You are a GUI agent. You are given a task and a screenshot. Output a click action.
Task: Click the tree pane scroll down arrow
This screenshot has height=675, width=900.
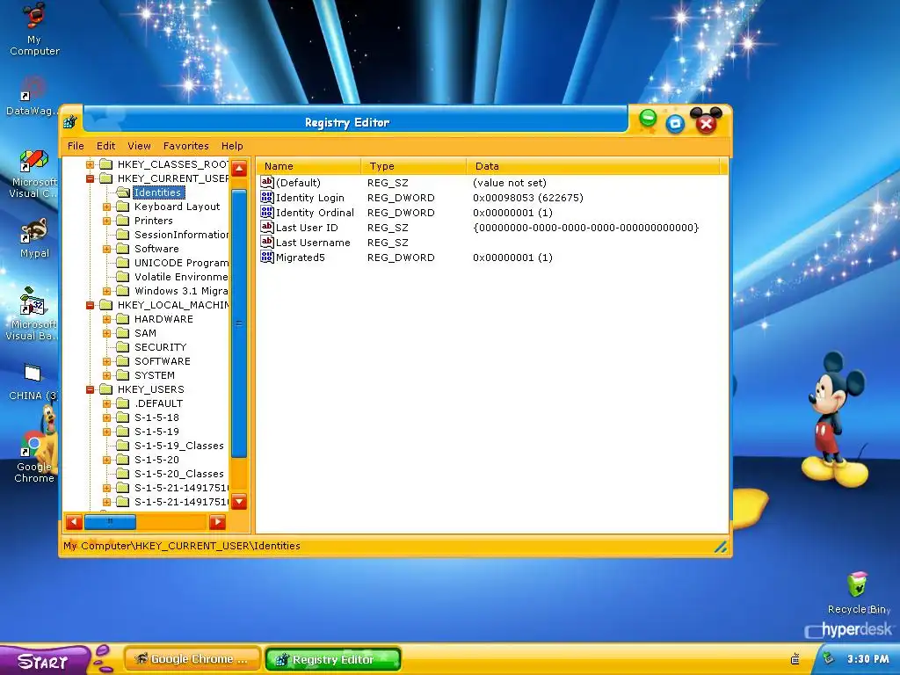pos(239,502)
